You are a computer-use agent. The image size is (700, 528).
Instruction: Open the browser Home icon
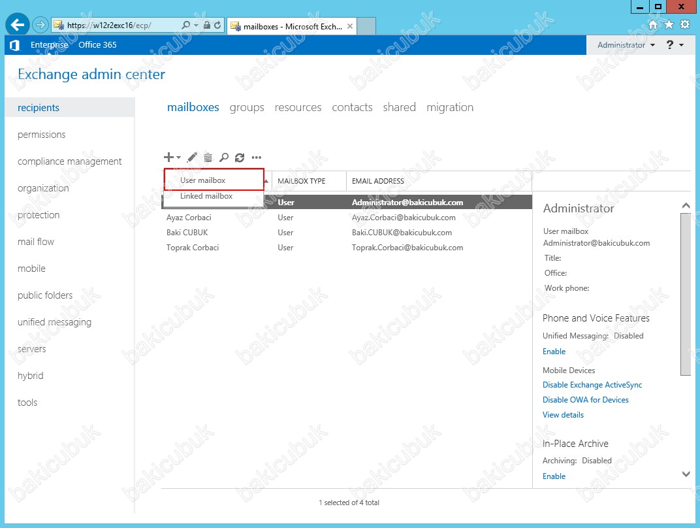tap(653, 25)
